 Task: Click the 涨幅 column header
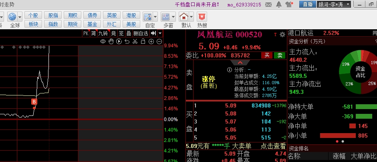[339, 156]
